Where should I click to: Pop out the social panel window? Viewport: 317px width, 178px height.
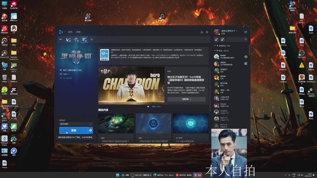(x=246, y=32)
